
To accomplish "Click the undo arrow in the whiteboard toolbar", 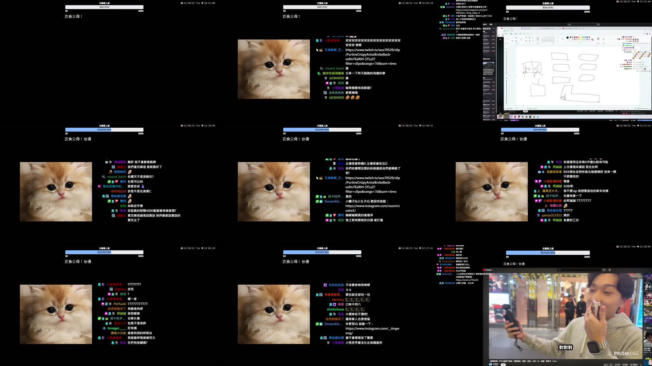I will [x=528, y=33].
